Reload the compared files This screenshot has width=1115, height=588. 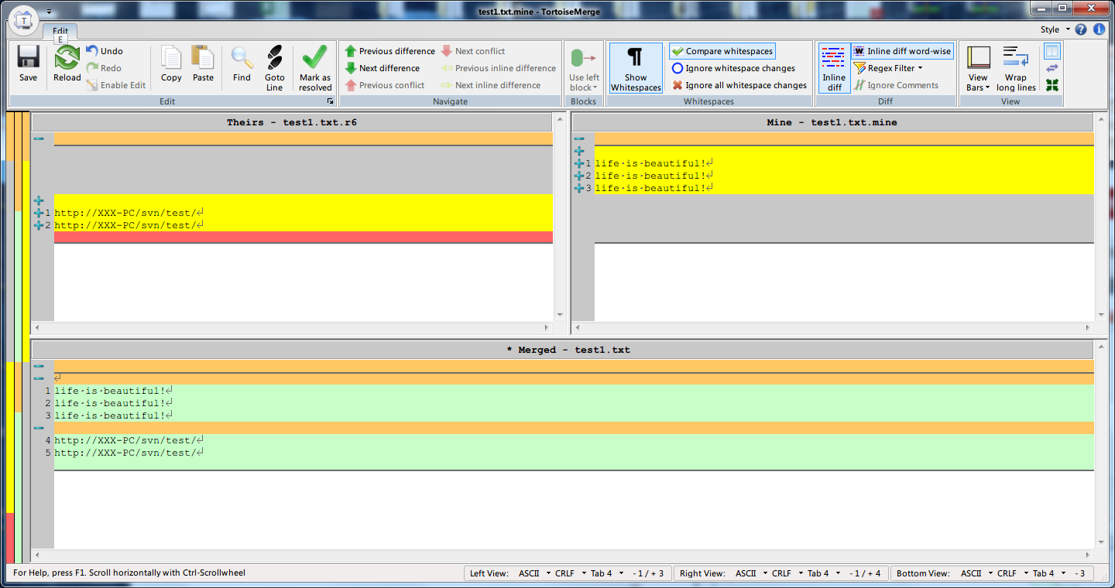point(67,63)
